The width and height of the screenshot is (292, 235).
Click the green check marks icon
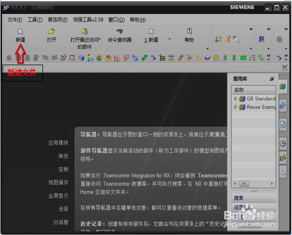click(261, 58)
